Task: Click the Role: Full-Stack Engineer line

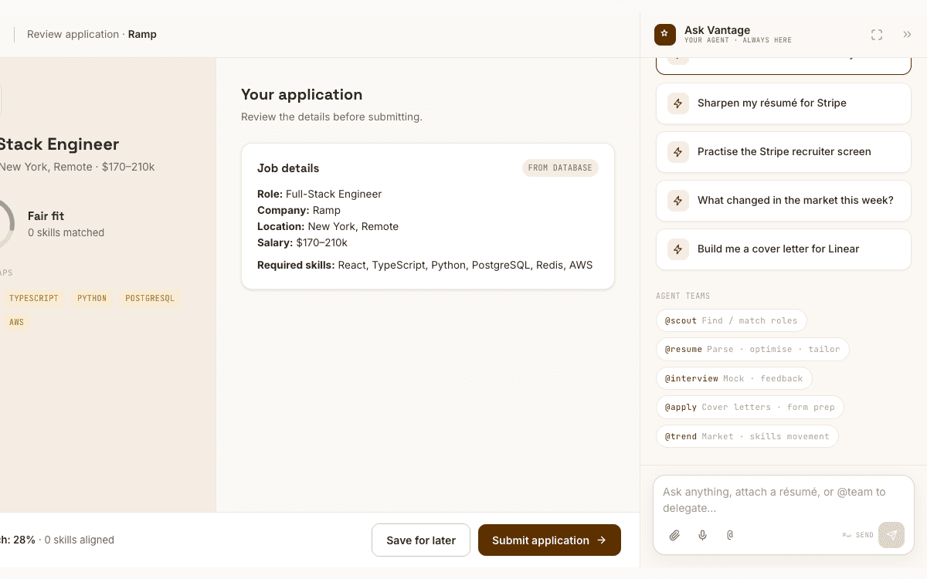Action: (x=319, y=194)
